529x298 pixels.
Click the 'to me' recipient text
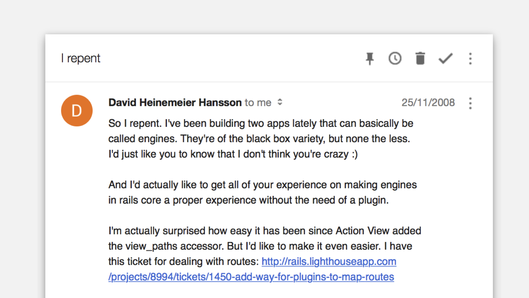(x=258, y=103)
